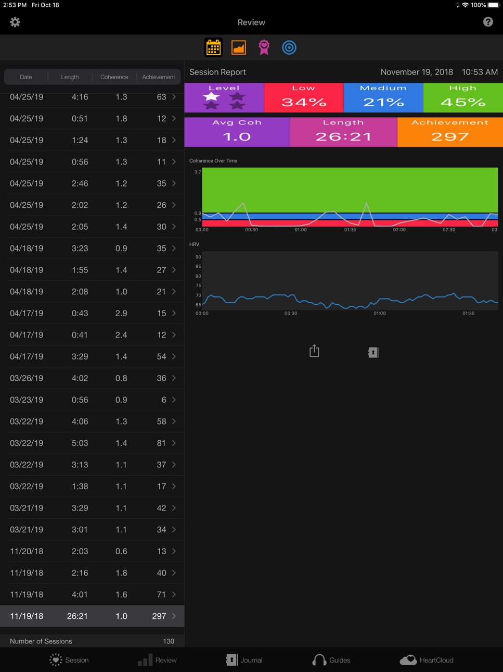Open the settings gear
Screen dimensions: 503x672
(15, 22)
